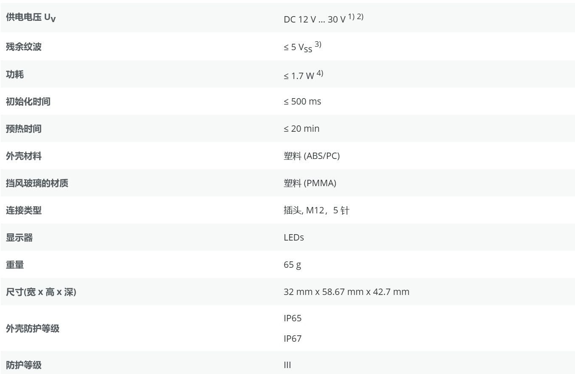Click the IP67 protection rating
The image size is (575, 374).
coord(293,339)
